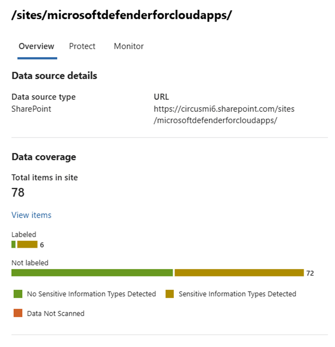Open the Protect tab
The width and height of the screenshot is (335, 347).
[82, 46]
